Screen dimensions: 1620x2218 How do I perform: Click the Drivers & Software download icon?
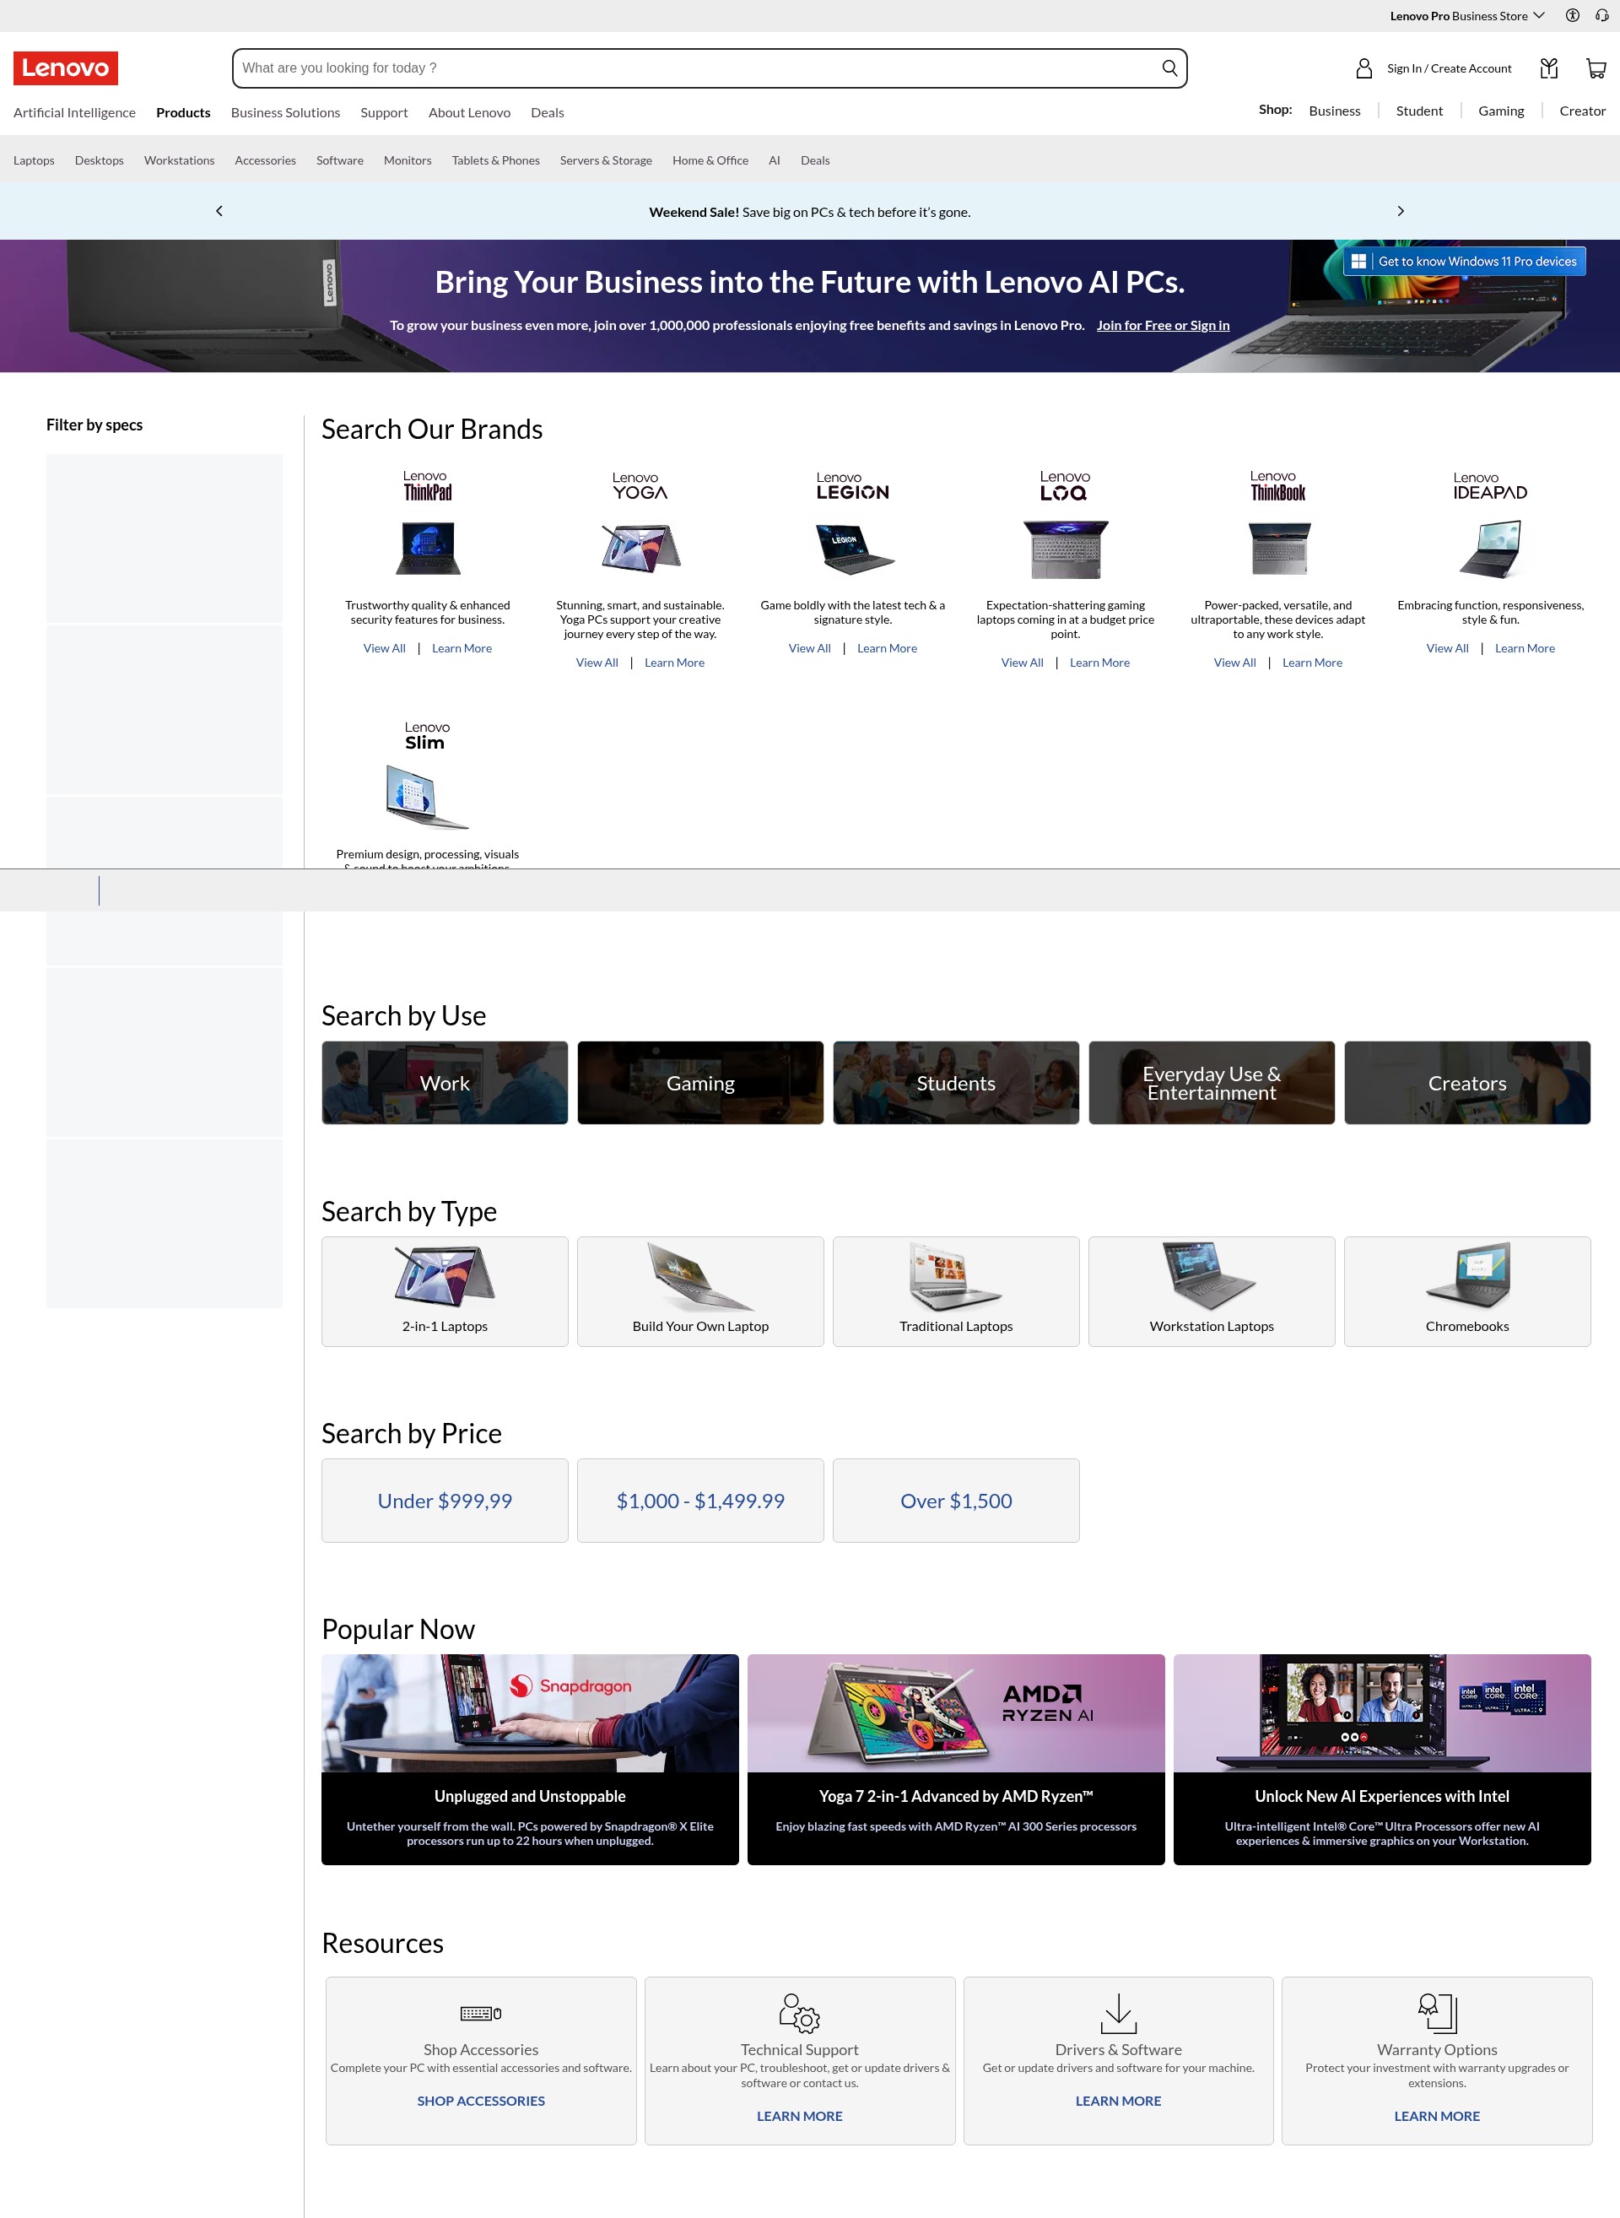coord(1118,2013)
